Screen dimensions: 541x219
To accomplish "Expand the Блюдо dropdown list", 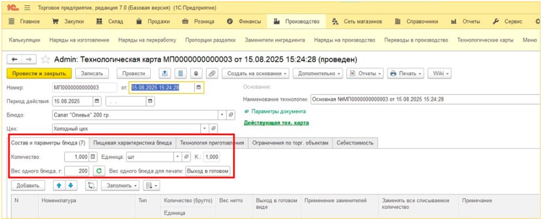I will (222, 115).
